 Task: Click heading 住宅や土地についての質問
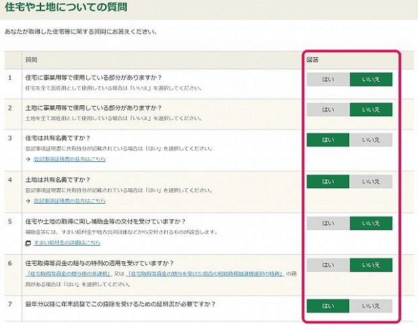tap(66, 7)
